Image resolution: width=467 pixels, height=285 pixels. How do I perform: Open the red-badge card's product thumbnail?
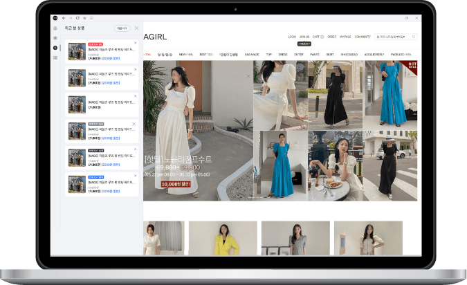coord(77,51)
